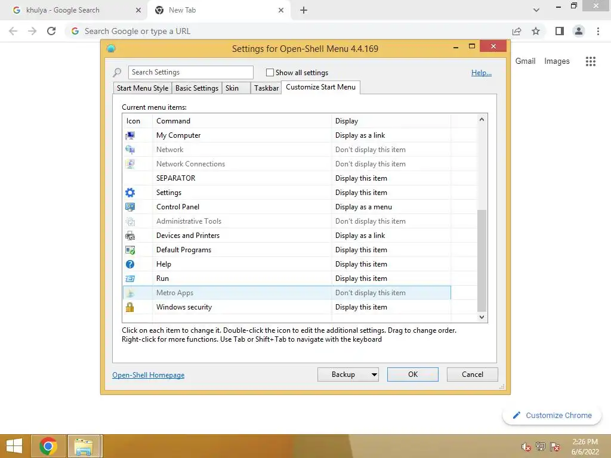This screenshot has width=611, height=458.
Task: Open the Help... link
Action: point(482,73)
